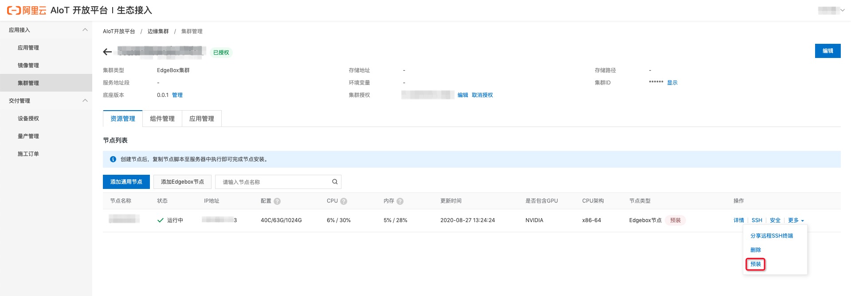The image size is (851, 296).
Task: Click the SSH link in the node row
Action: [757, 220]
